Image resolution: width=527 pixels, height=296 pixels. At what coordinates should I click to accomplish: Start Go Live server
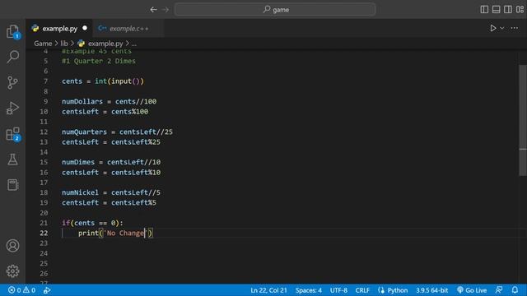click(472, 290)
